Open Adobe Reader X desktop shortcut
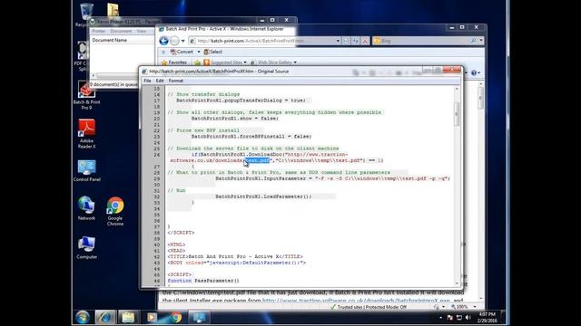The height and width of the screenshot is (326, 581). [x=86, y=134]
